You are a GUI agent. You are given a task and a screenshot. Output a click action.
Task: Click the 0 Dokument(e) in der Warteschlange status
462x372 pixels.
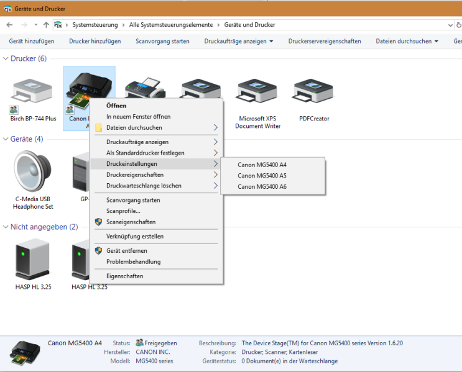click(x=290, y=361)
